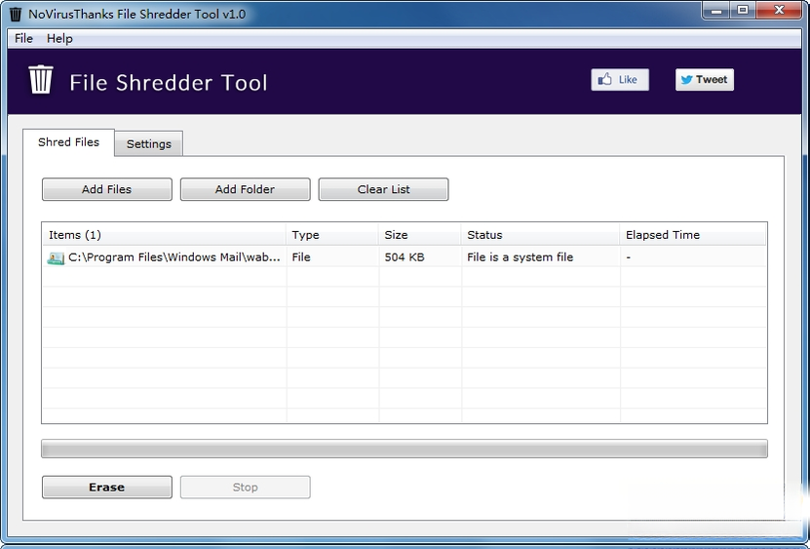Open the File menu
810x549 pixels.
(23, 38)
